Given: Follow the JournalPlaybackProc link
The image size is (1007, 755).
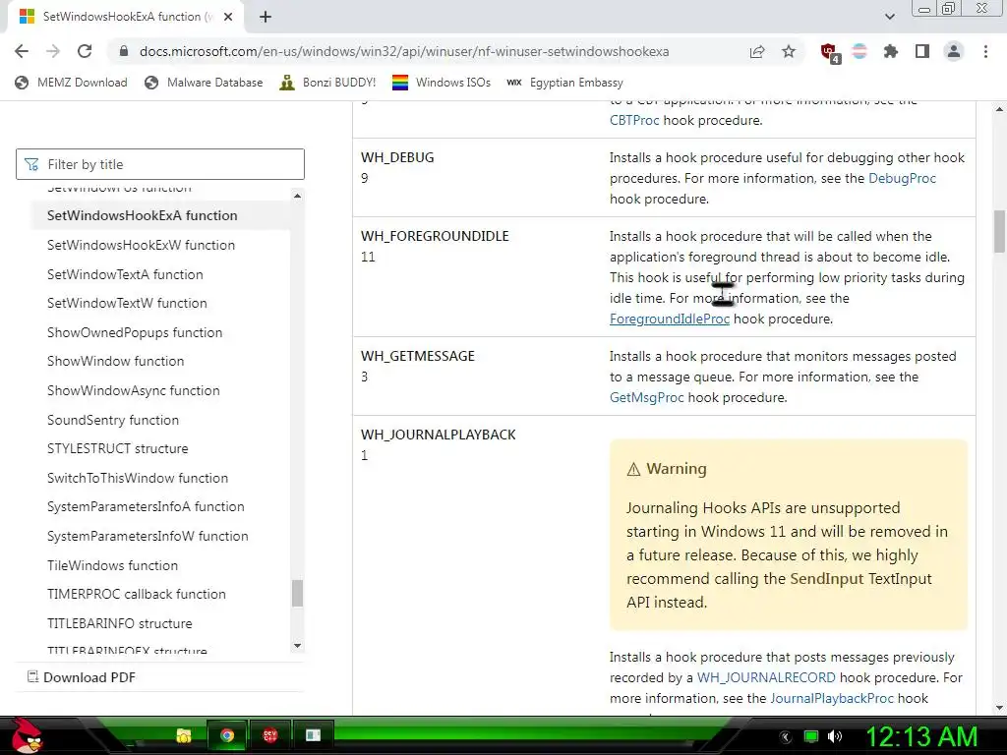Looking at the screenshot, I should point(832,698).
